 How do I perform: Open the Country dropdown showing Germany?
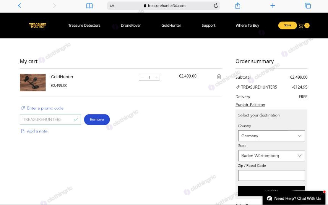[271, 136]
